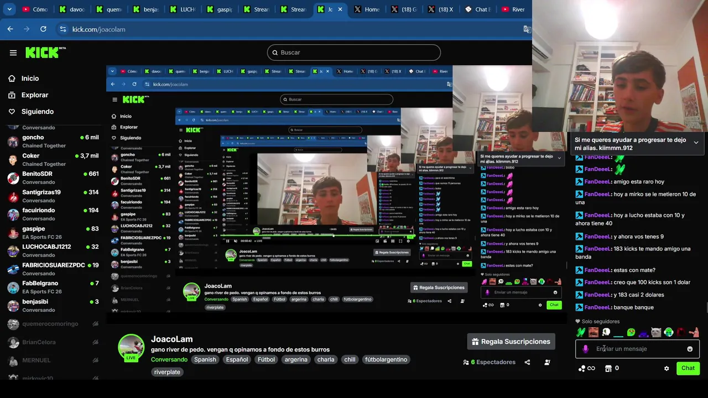Screen dimensions: 708x398
Task: Open site info icon beside the URL
Action: [63, 29]
